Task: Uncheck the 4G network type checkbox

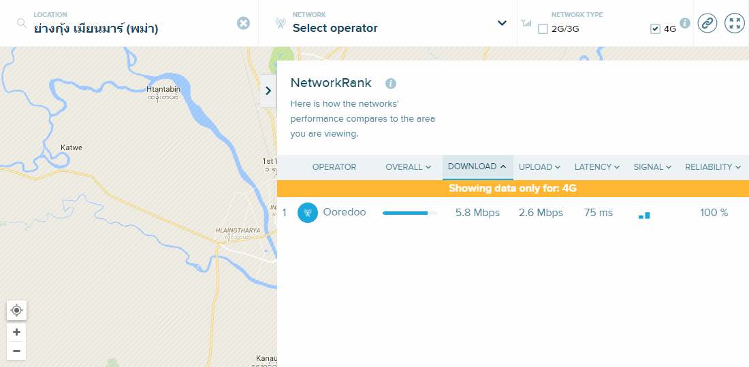Action: (655, 29)
